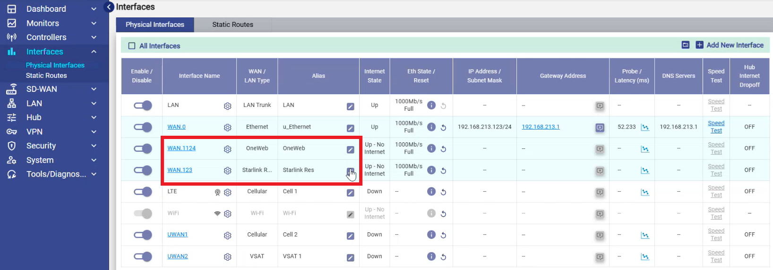The image size is (773, 270).
Task: Collapse the sidebar with arrow button
Action: click(109, 7)
